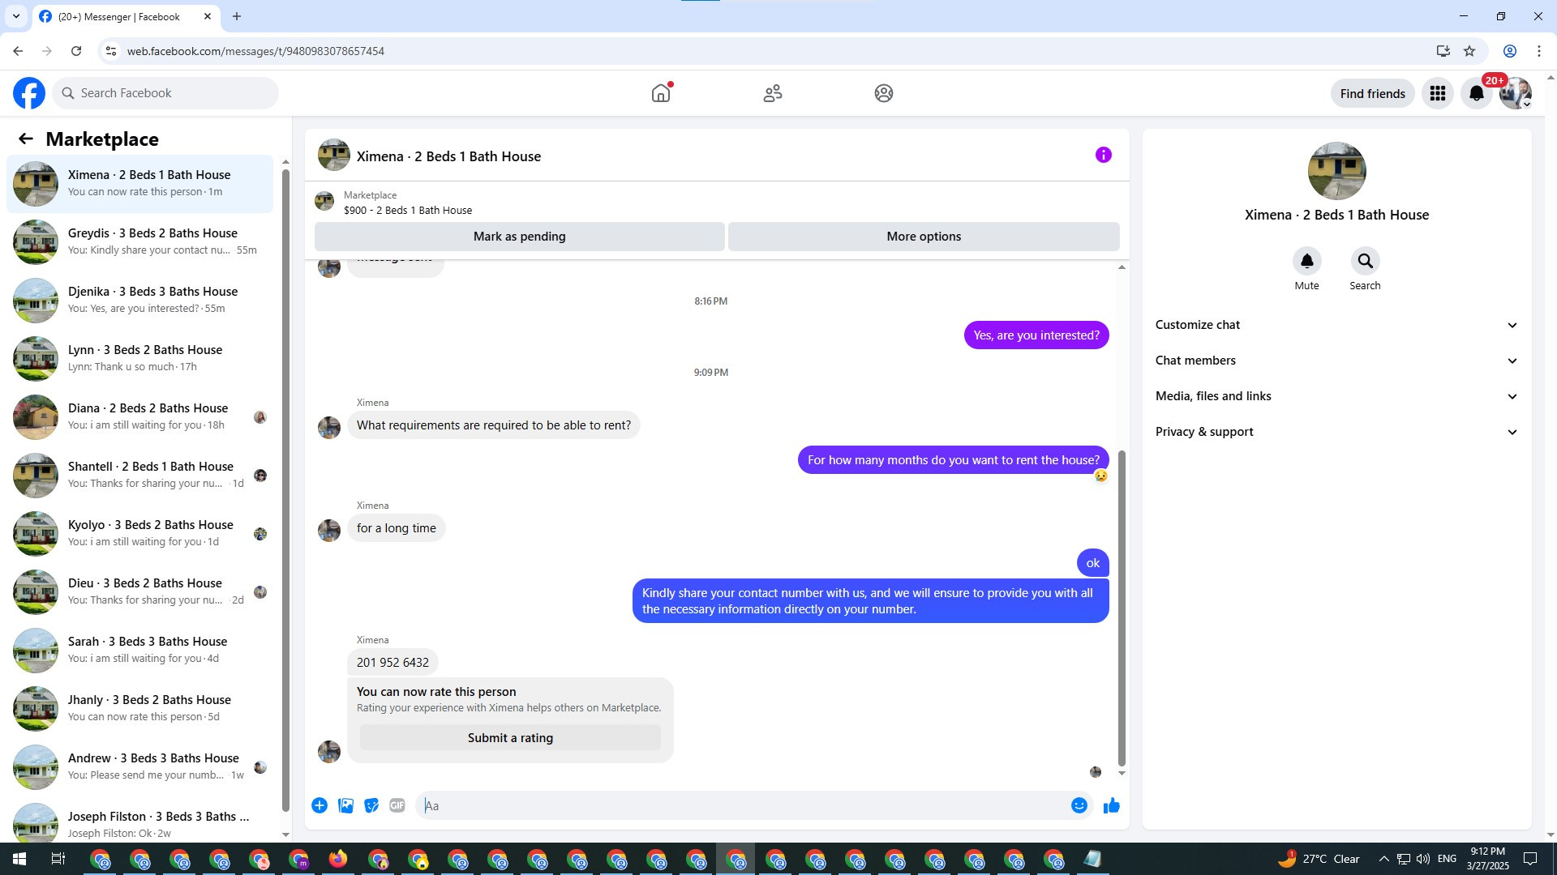The width and height of the screenshot is (1557, 875).
Task: Open the Home feed icon
Action: tap(661, 93)
